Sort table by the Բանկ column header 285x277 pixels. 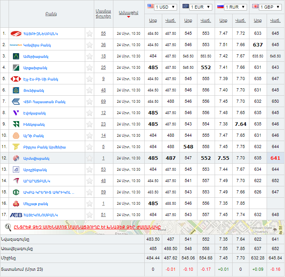coord(51,14)
